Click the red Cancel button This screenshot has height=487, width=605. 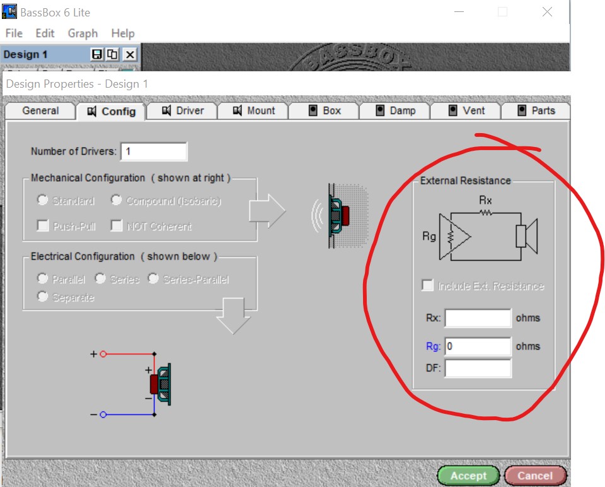pos(535,476)
